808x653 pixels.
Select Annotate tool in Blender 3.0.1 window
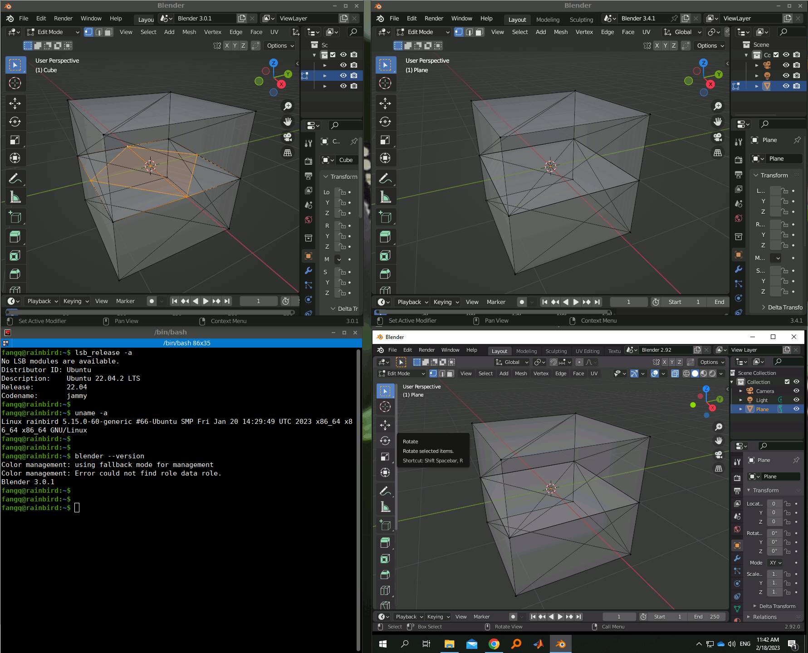(15, 178)
